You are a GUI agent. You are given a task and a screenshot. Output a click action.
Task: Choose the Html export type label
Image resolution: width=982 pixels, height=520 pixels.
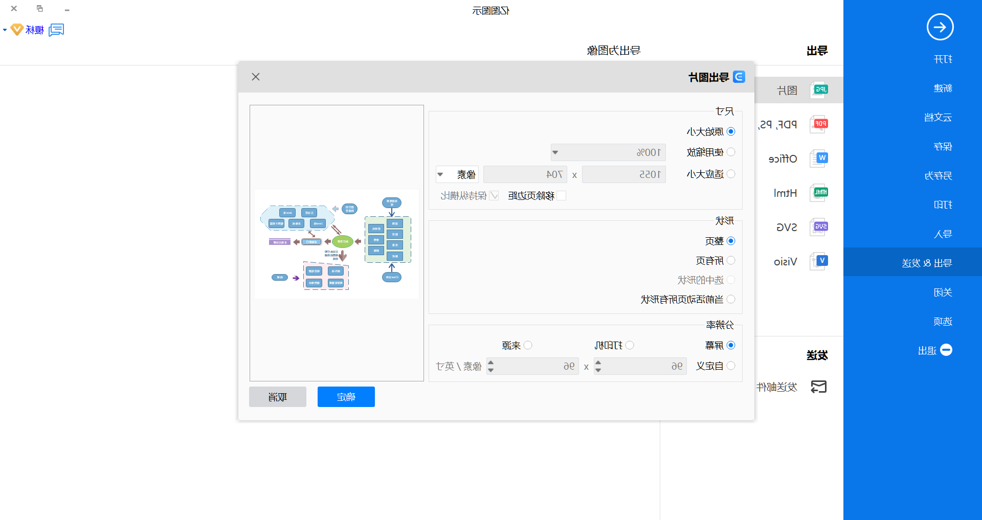[x=786, y=193]
